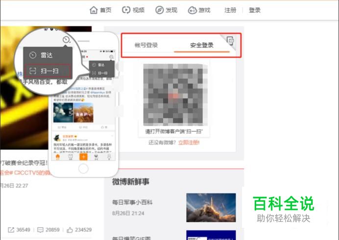339x240 pixels.
Task: Switch to the 帐号登录 tab
Action: pos(146,45)
